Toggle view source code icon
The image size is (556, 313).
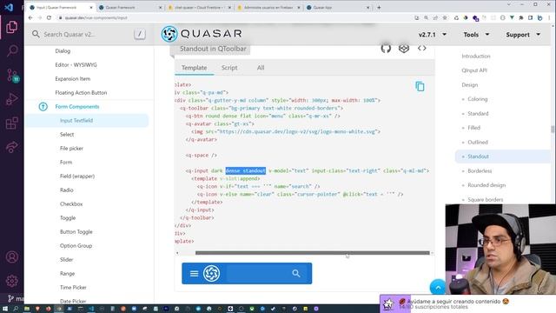click(421, 48)
